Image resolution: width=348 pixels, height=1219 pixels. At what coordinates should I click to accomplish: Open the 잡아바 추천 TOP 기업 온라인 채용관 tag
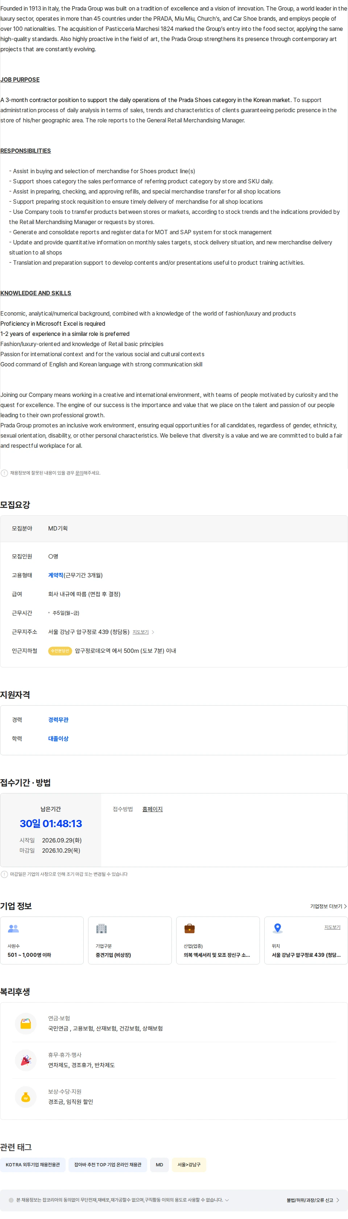108,1165
